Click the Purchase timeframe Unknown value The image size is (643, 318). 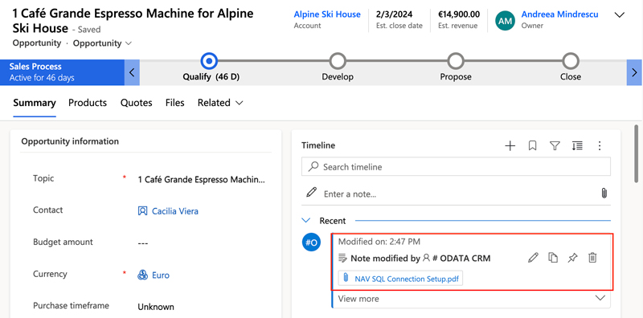[x=156, y=307]
